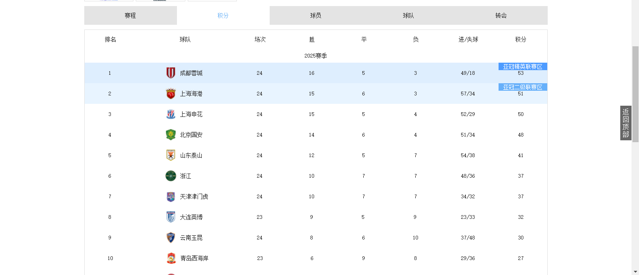
Task: Click the 天津津门虎 team crest
Action: (171, 196)
